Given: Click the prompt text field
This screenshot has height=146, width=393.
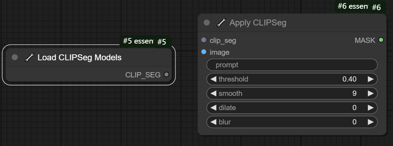Looking at the screenshot, I should (292, 65).
